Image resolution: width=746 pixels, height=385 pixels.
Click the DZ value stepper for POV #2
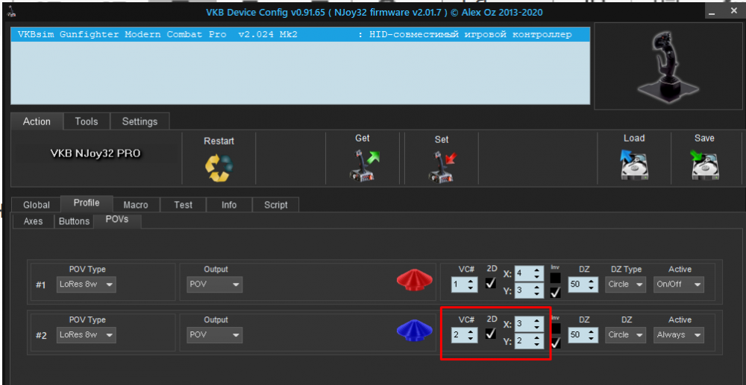click(583, 334)
